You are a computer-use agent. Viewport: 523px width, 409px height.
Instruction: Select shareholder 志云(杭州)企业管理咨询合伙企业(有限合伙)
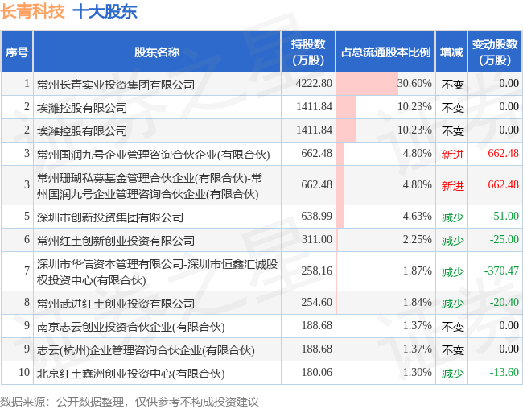(146, 350)
